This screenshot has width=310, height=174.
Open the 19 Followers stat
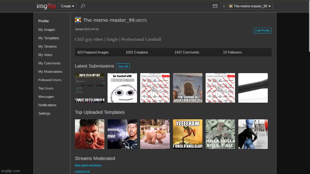click(232, 52)
